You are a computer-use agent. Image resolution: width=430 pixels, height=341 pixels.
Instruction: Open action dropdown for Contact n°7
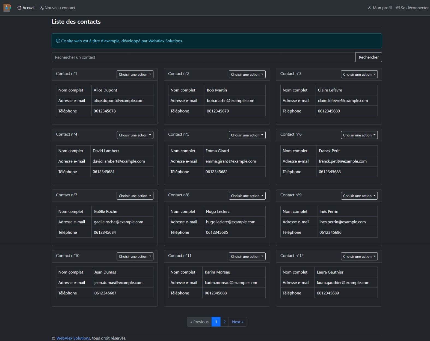(x=135, y=196)
